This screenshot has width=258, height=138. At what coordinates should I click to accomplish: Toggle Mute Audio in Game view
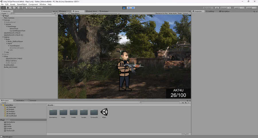[173, 13]
